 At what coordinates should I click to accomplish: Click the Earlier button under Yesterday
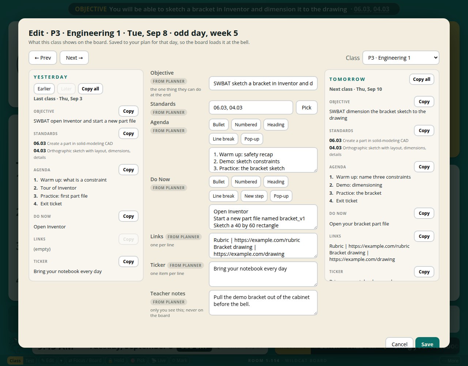(x=44, y=89)
